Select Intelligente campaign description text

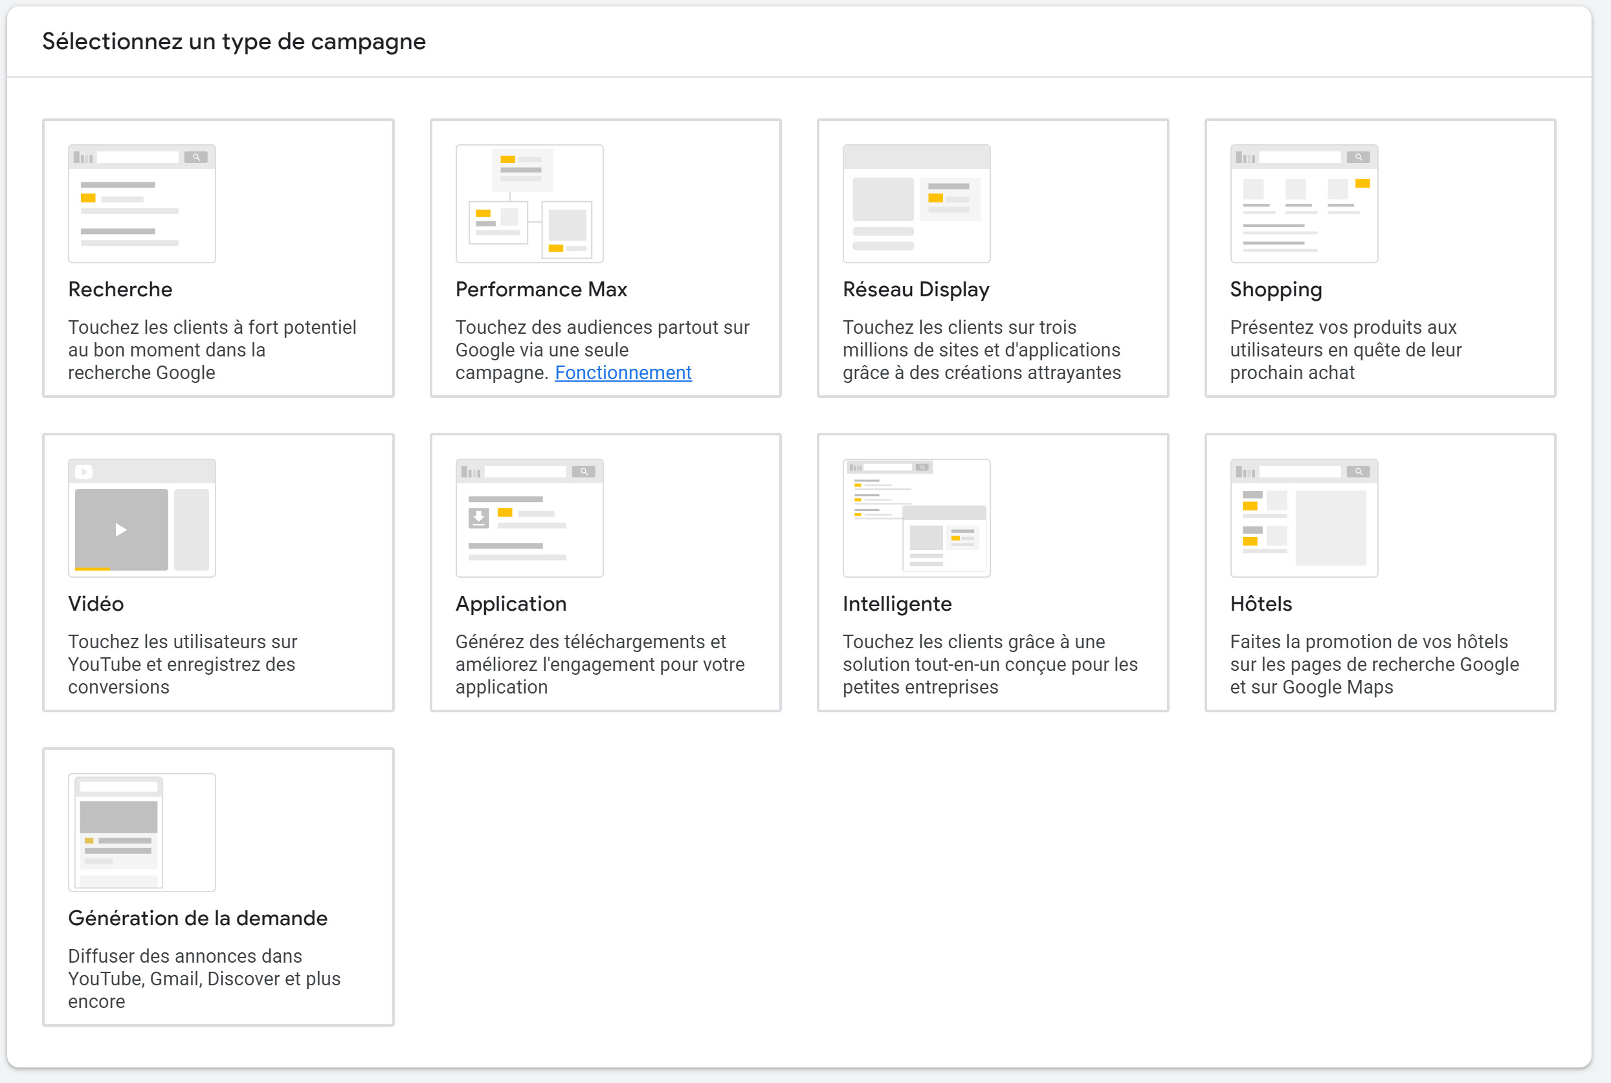pyautogui.click(x=989, y=664)
